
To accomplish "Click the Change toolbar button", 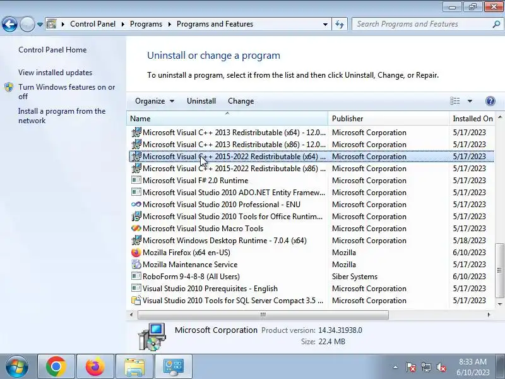I will [241, 101].
